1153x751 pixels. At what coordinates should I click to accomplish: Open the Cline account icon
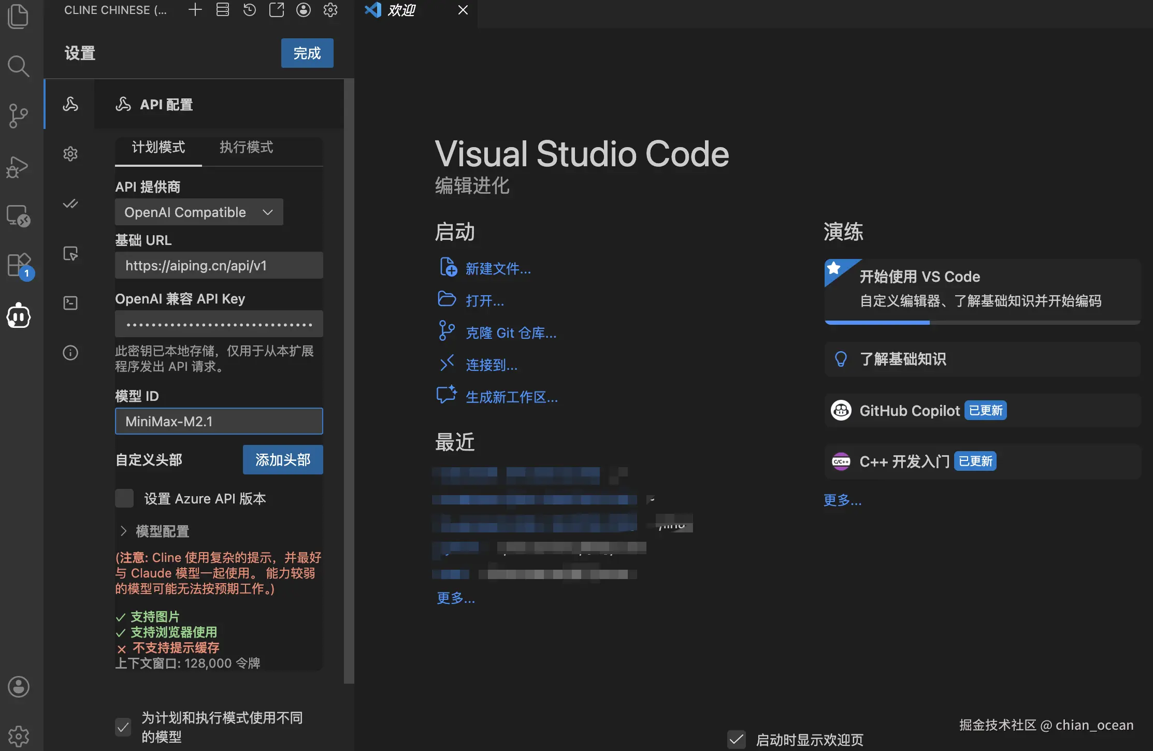point(303,9)
